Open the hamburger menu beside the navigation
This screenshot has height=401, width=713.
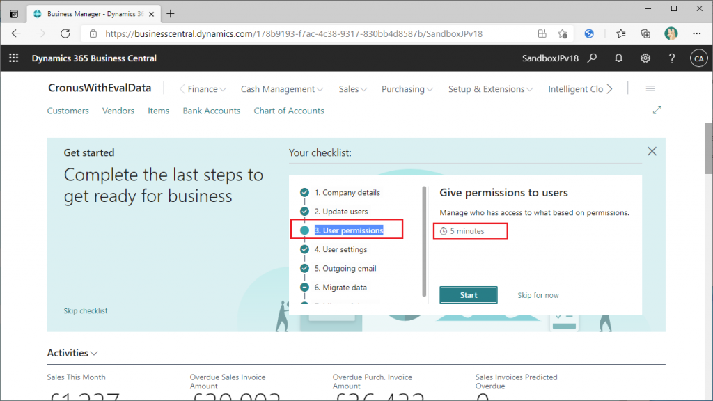[650, 88]
